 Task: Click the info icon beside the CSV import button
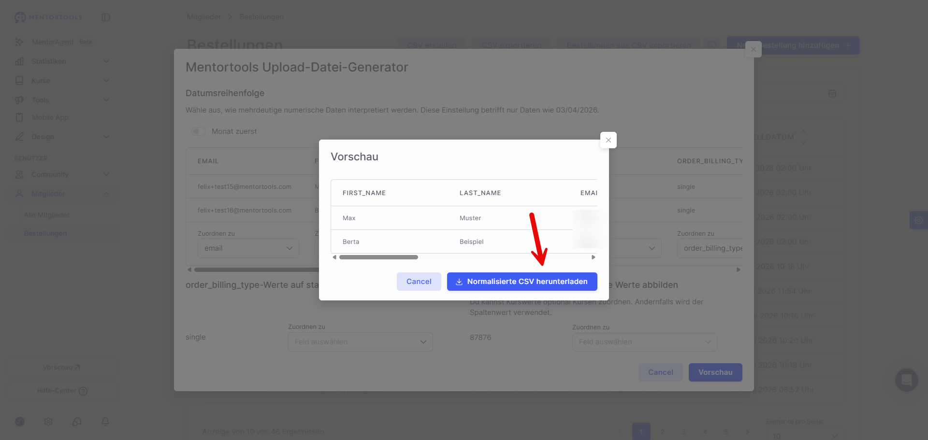point(712,45)
